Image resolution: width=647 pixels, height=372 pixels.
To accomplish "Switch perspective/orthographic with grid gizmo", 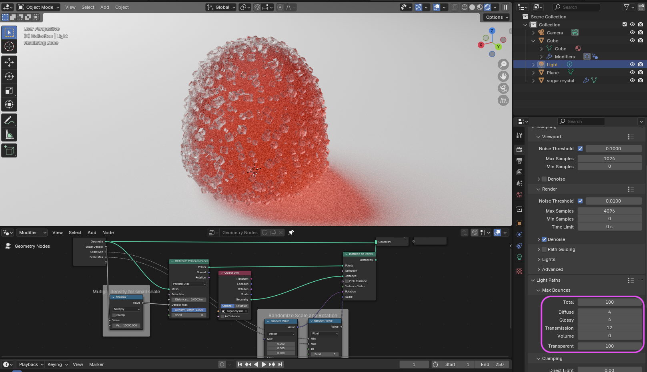I will click(x=503, y=100).
